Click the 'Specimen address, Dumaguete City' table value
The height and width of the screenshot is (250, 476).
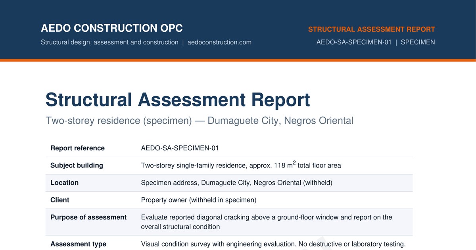click(x=236, y=183)
